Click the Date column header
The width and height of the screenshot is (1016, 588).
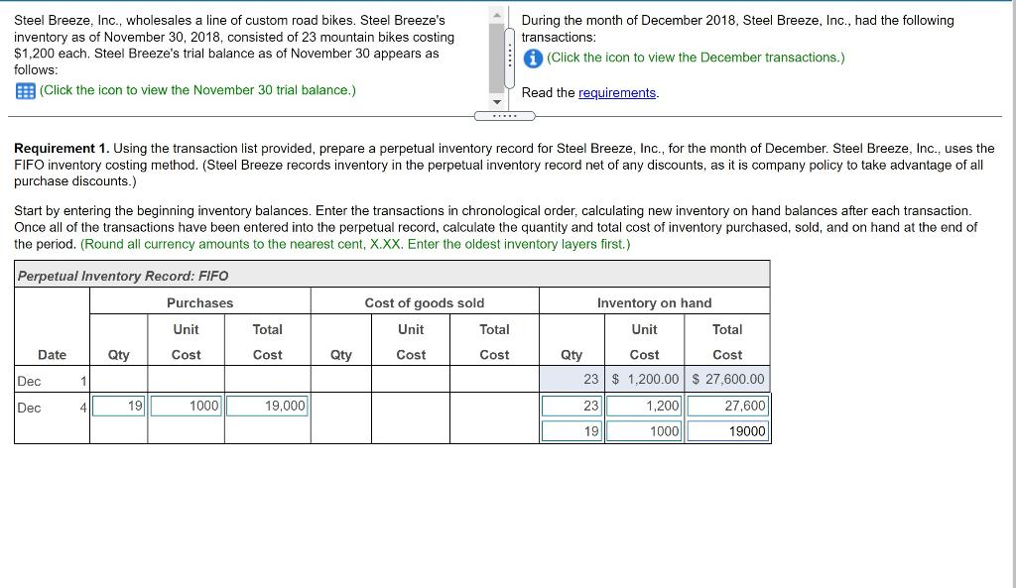tap(52, 354)
